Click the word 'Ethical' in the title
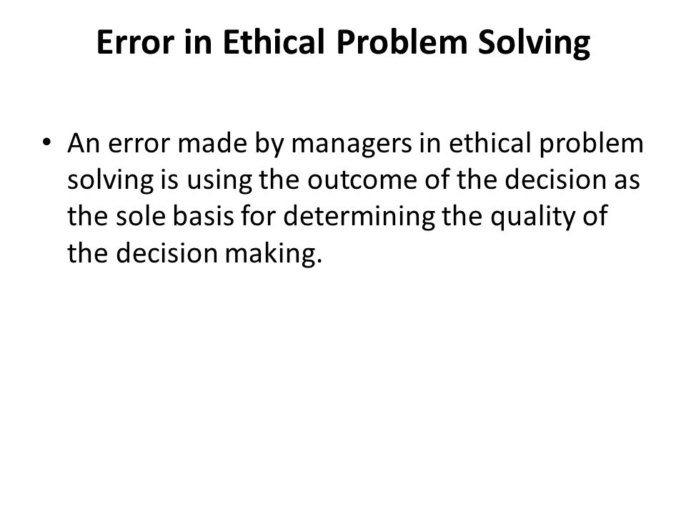 click(x=274, y=42)
